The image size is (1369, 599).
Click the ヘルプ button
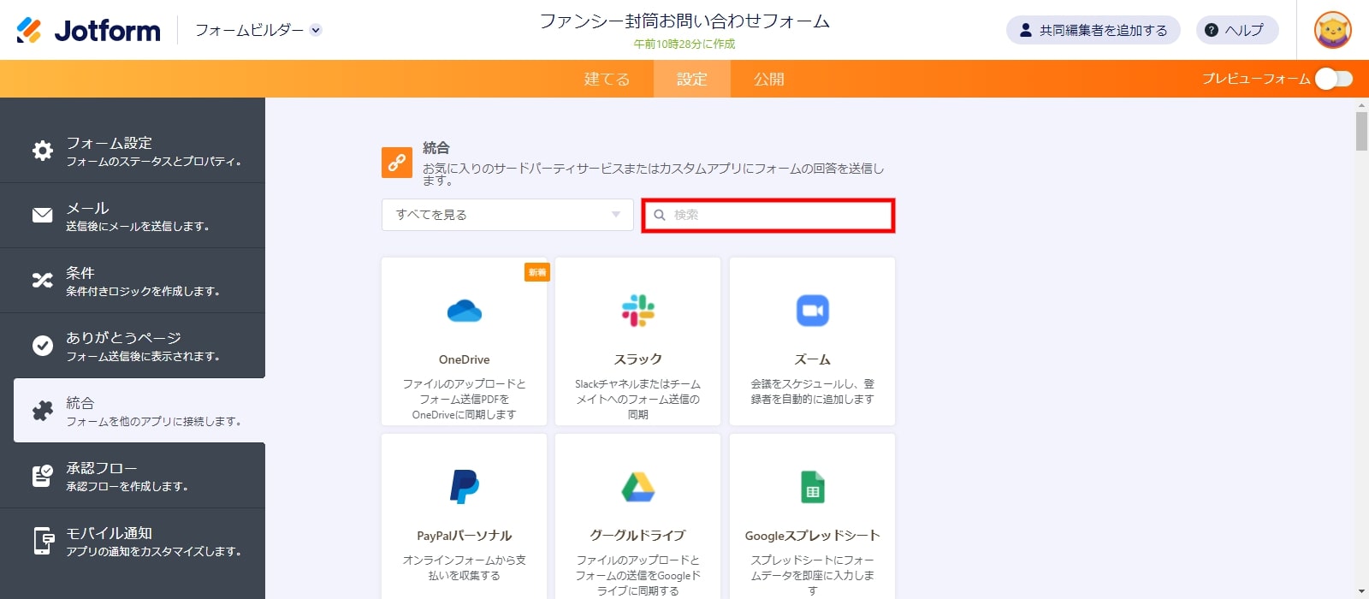point(1236,30)
